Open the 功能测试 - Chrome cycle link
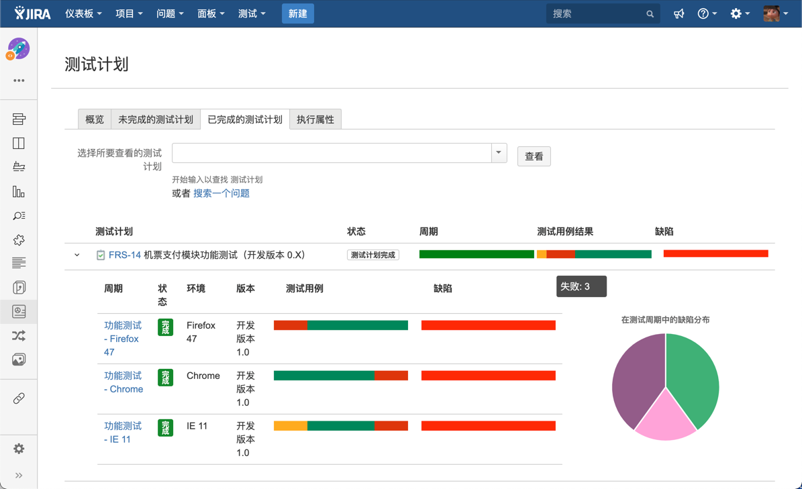Image resolution: width=802 pixels, height=489 pixels. click(x=123, y=382)
